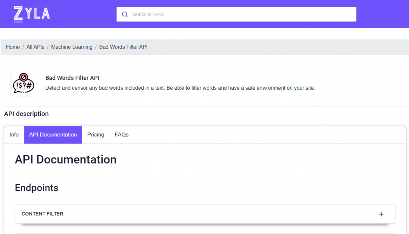
Task: Select the API Documentation tab
Action: click(x=53, y=135)
